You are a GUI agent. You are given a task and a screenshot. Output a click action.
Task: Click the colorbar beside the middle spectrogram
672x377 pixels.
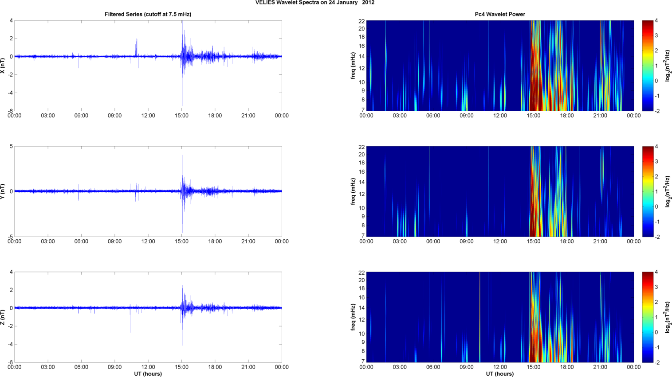(648, 191)
